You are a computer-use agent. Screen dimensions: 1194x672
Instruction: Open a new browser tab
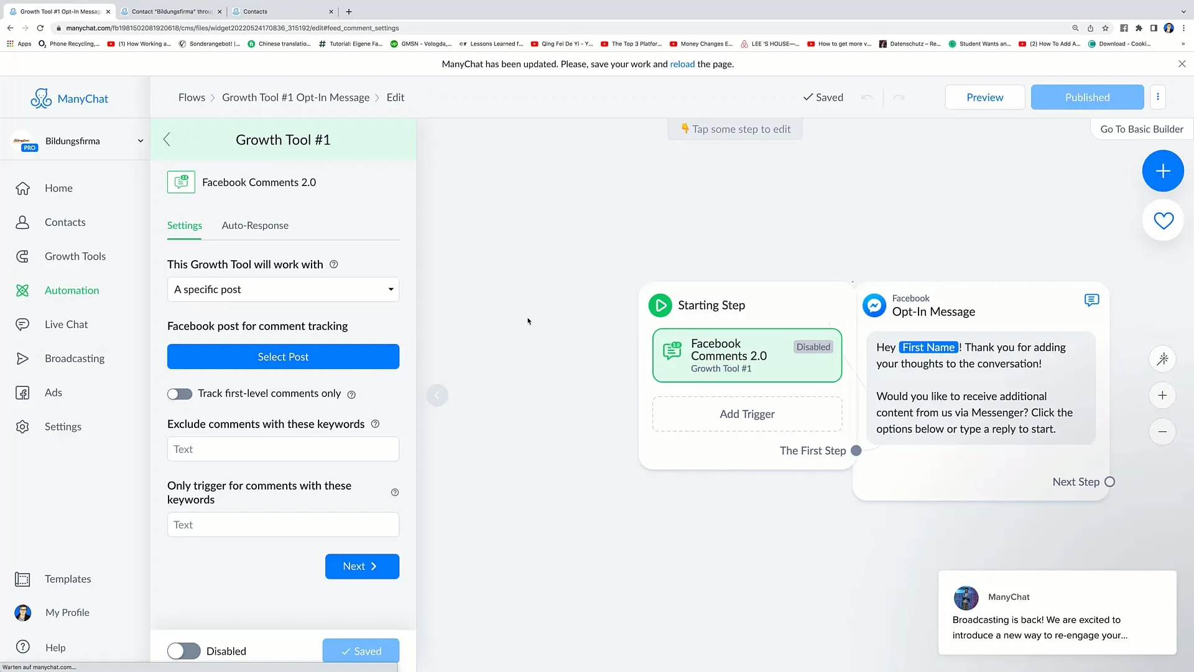(349, 11)
